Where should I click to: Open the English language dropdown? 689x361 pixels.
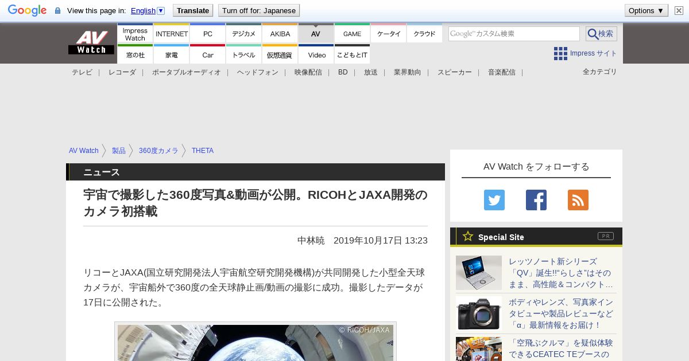click(148, 10)
